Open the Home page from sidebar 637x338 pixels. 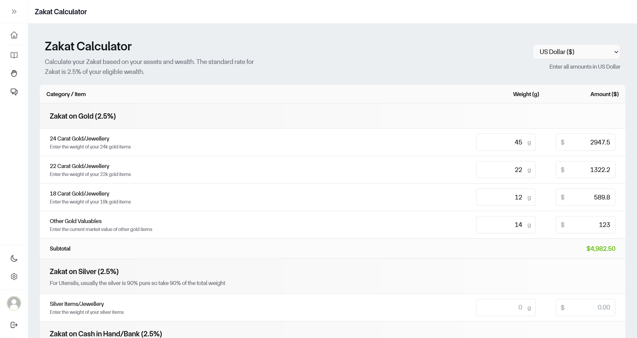click(14, 35)
